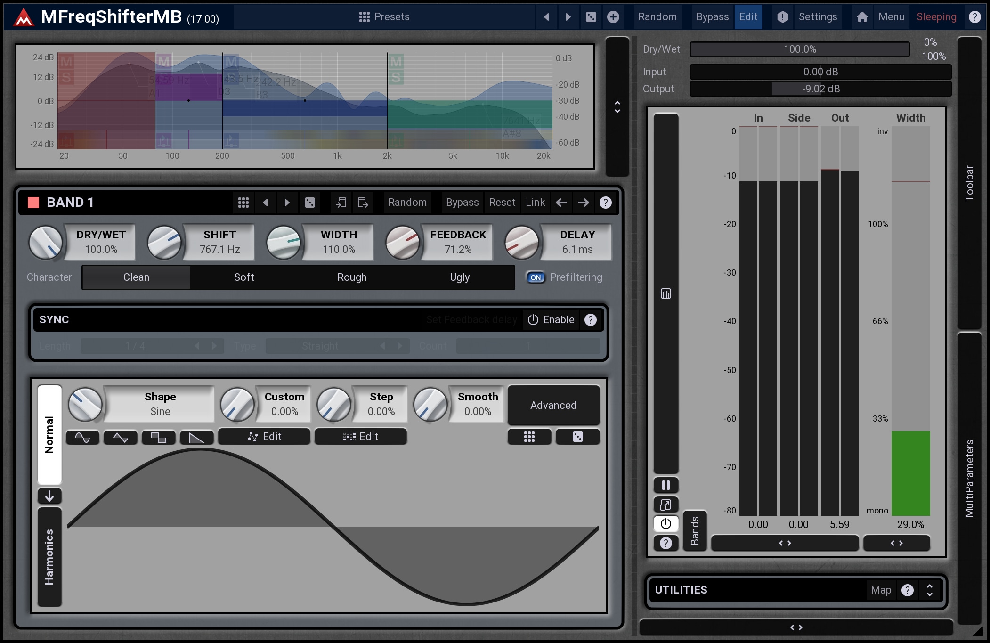Select the triangle waveform shape icon
Image resolution: width=990 pixels, height=643 pixels.
point(121,438)
